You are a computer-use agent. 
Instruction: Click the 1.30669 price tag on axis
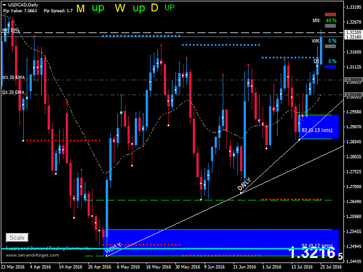pos(354,79)
